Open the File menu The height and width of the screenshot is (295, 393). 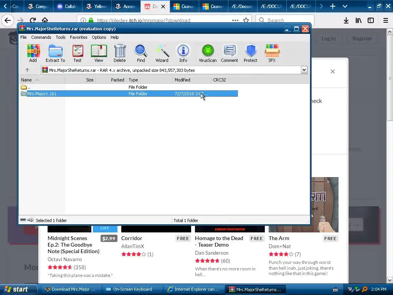(x=23, y=37)
